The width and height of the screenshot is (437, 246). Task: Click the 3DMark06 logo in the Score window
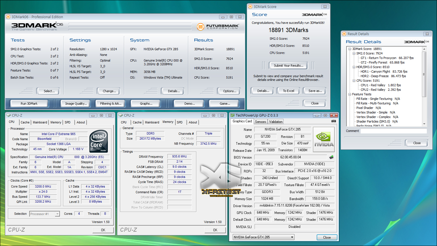pos(314,14)
